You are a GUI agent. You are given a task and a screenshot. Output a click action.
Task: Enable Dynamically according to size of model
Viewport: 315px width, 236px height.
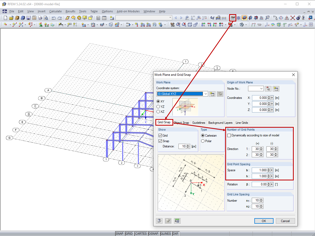coord(229,135)
